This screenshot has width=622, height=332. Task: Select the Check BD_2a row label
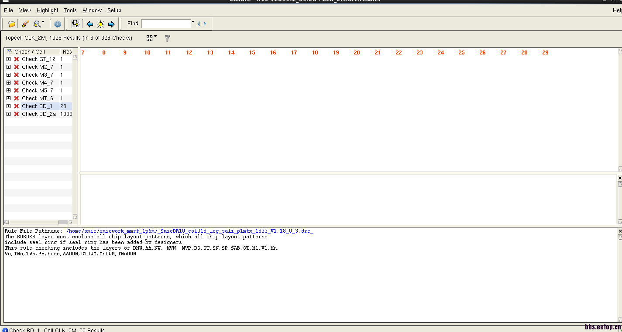(x=39, y=114)
